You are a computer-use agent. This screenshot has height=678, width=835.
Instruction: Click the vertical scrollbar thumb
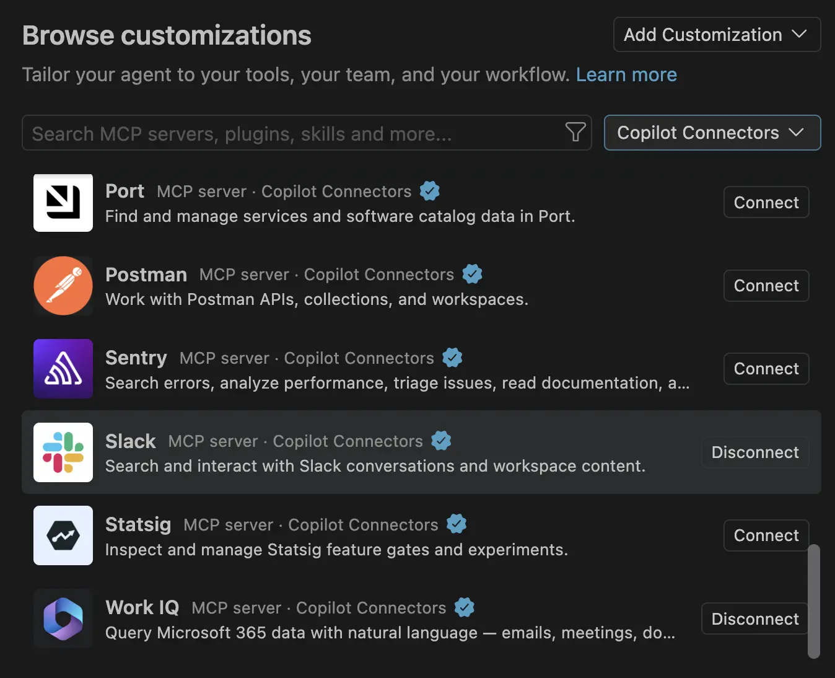(x=814, y=601)
